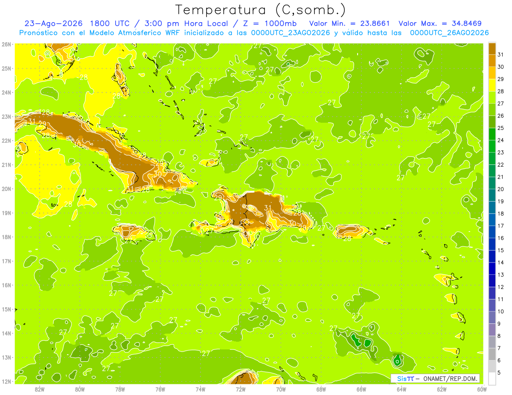The height and width of the screenshot is (395, 512).
Task: Click the '80W' longitude label
Action: [79, 389]
